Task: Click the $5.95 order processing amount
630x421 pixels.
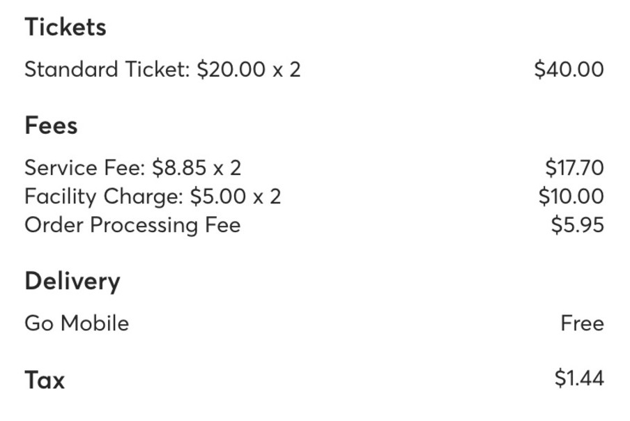Action: pyautogui.click(x=577, y=225)
